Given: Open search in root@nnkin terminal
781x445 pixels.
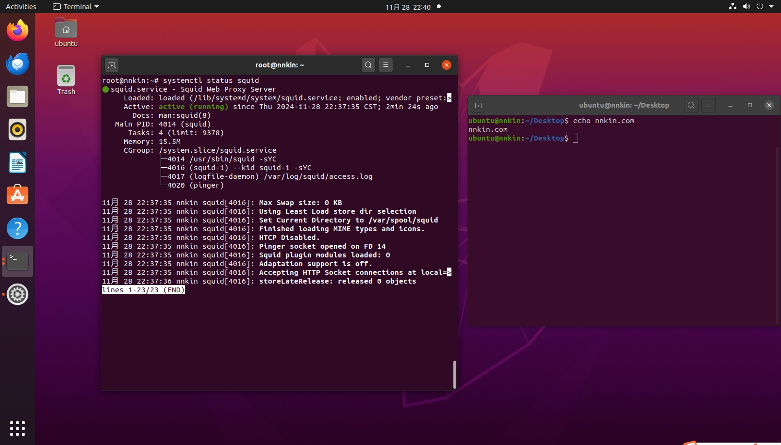Looking at the screenshot, I should (x=368, y=65).
